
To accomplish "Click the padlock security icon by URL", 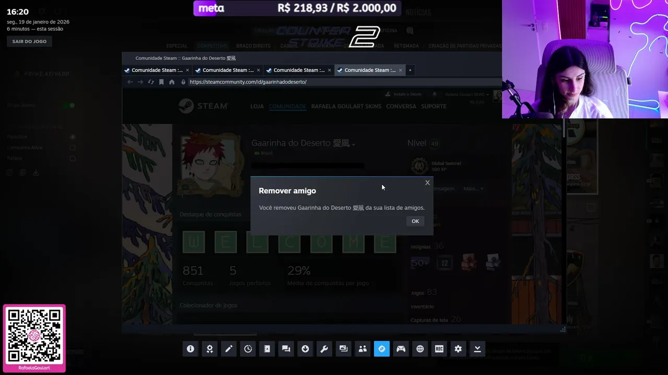I will tap(183, 82).
